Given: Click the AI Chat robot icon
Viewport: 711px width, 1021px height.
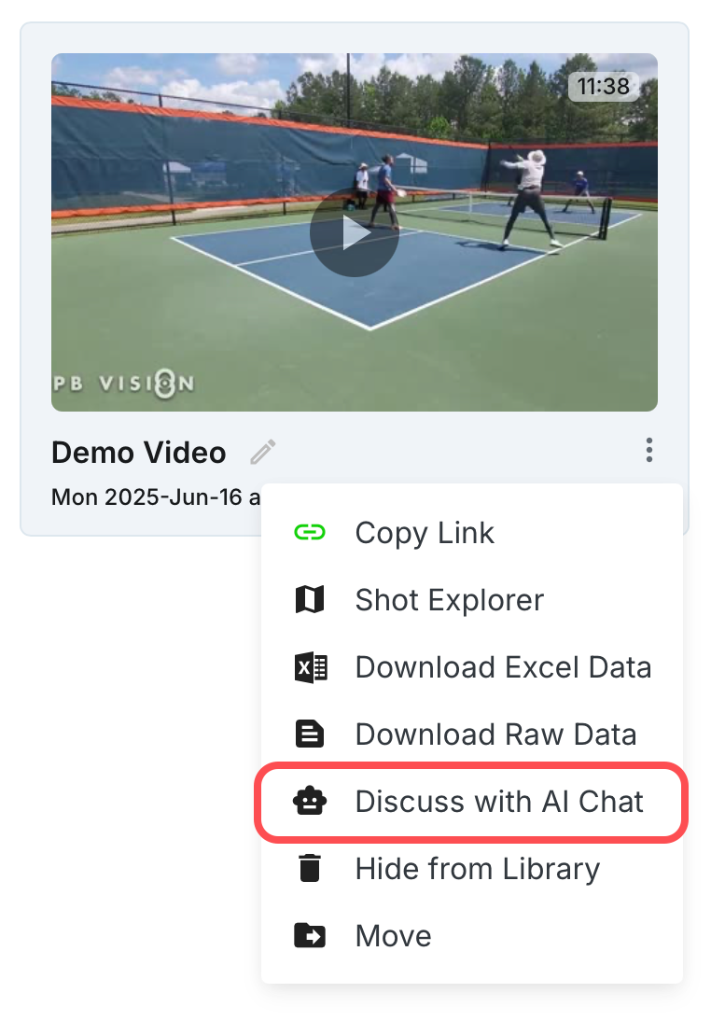Looking at the screenshot, I should click(310, 801).
